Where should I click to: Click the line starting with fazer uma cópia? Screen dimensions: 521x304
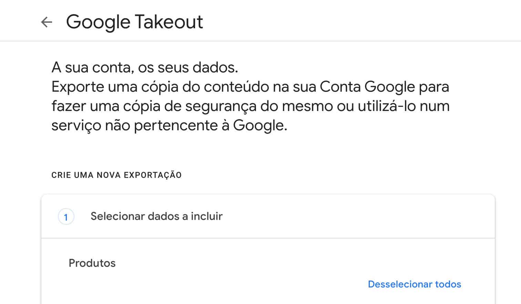(x=250, y=106)
